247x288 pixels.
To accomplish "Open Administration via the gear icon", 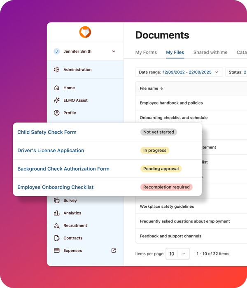I will (x=57, y=70).
